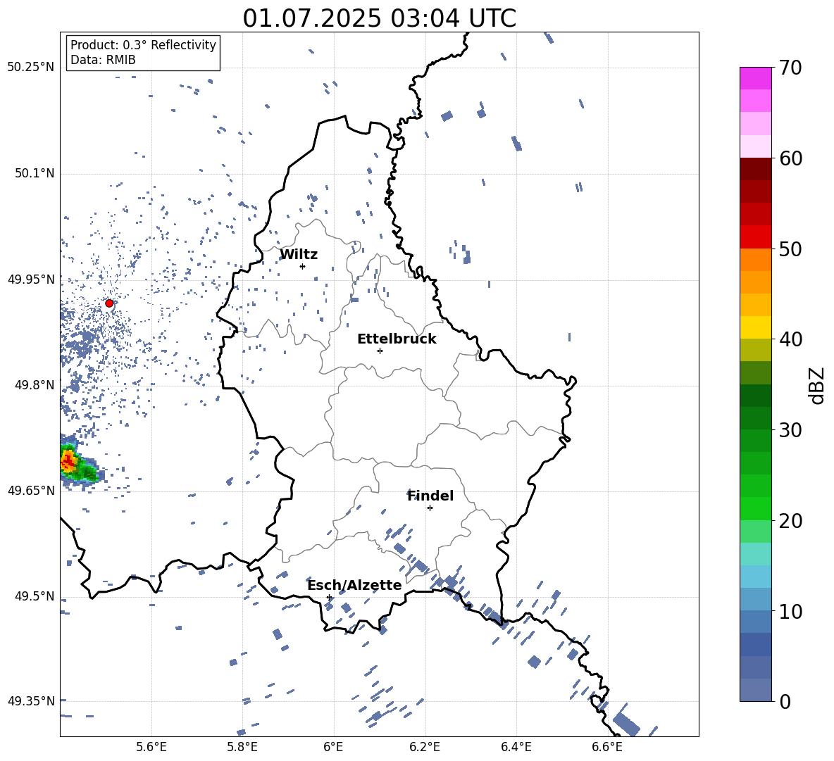Click the longitude label 5.8°E
The height and width of the screenshot is (761, 834).
point(242,747)
